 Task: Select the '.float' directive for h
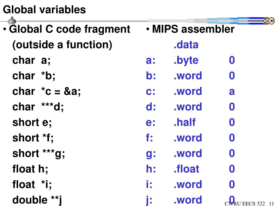tap(186, 169)
